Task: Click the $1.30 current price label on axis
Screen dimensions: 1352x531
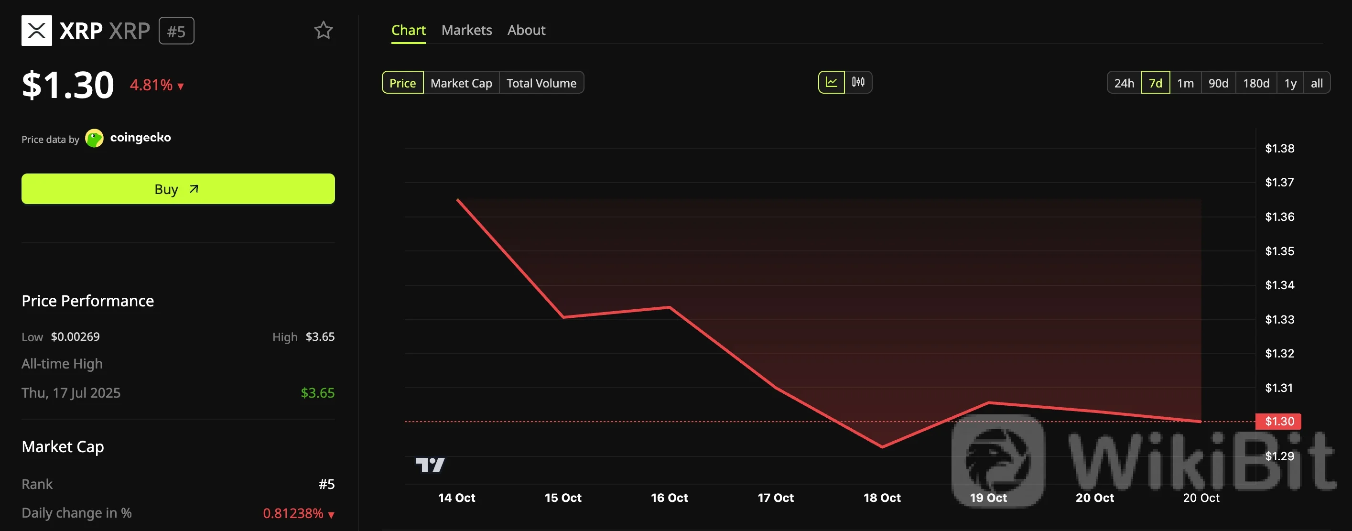Action: pyautogui.click(x=1278, y=422)
